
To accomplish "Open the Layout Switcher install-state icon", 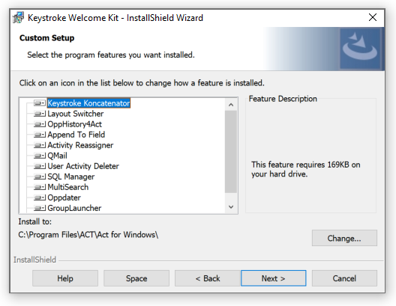I will [x=40, y=114].
